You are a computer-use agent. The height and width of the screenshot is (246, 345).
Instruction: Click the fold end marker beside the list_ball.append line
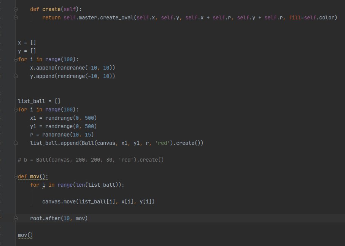pos(16,143)
